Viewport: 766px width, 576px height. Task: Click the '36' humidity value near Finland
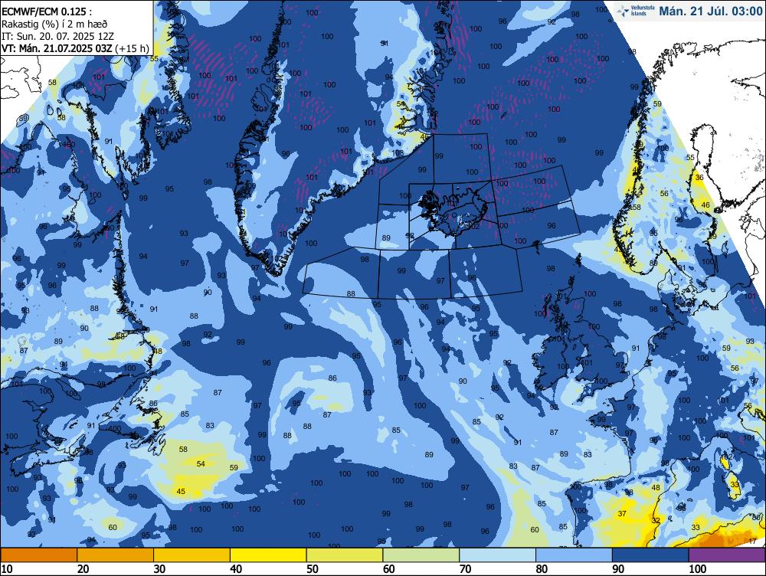699,178
